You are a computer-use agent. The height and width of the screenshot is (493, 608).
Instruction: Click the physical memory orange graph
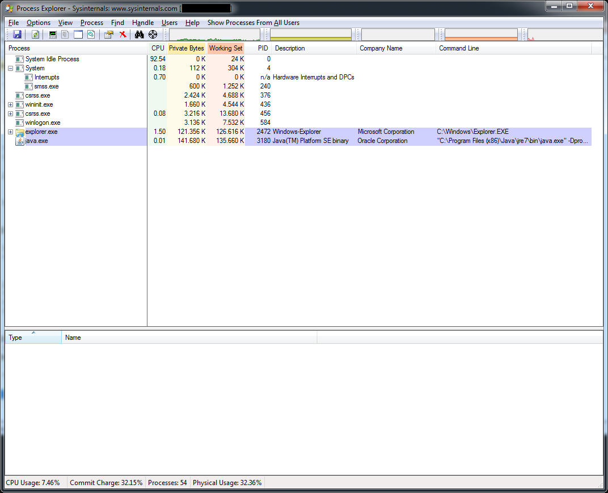tap(481, 35)
